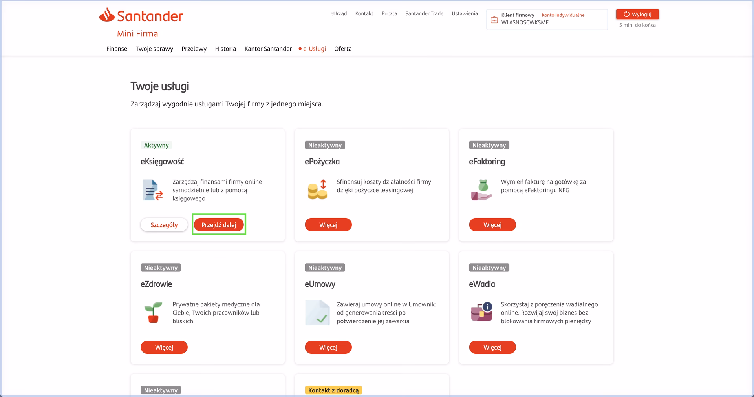
Task: Open Szczegóły for eKsięgowość
Action: click(x=164, y=225)
